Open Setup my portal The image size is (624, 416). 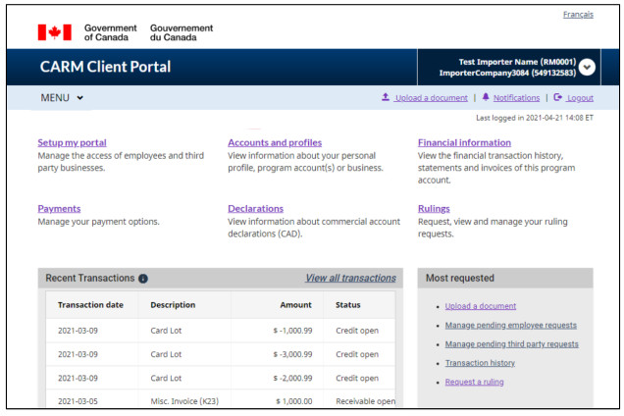(72, 142)
